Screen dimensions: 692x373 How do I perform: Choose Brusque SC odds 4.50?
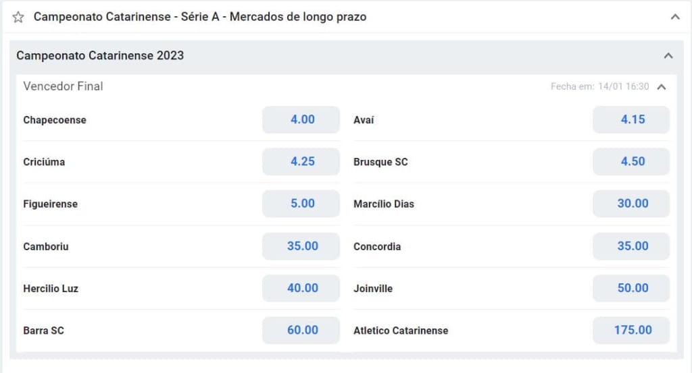[631, 162]
